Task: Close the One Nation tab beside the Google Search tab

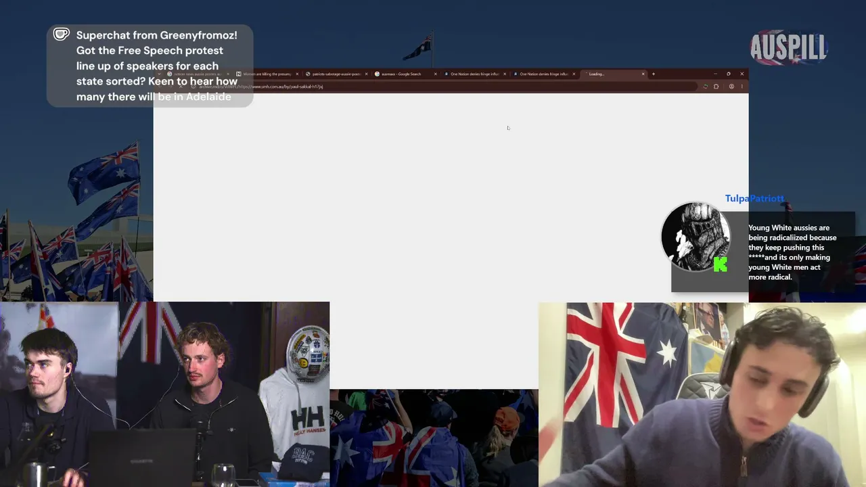Action: pyautogui.click(x=505, y=74)
